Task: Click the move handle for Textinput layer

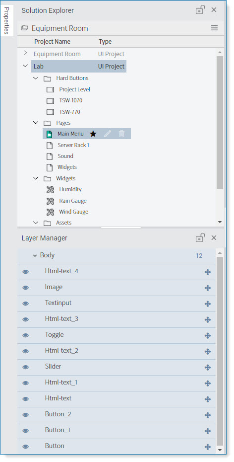Action: 208,304
